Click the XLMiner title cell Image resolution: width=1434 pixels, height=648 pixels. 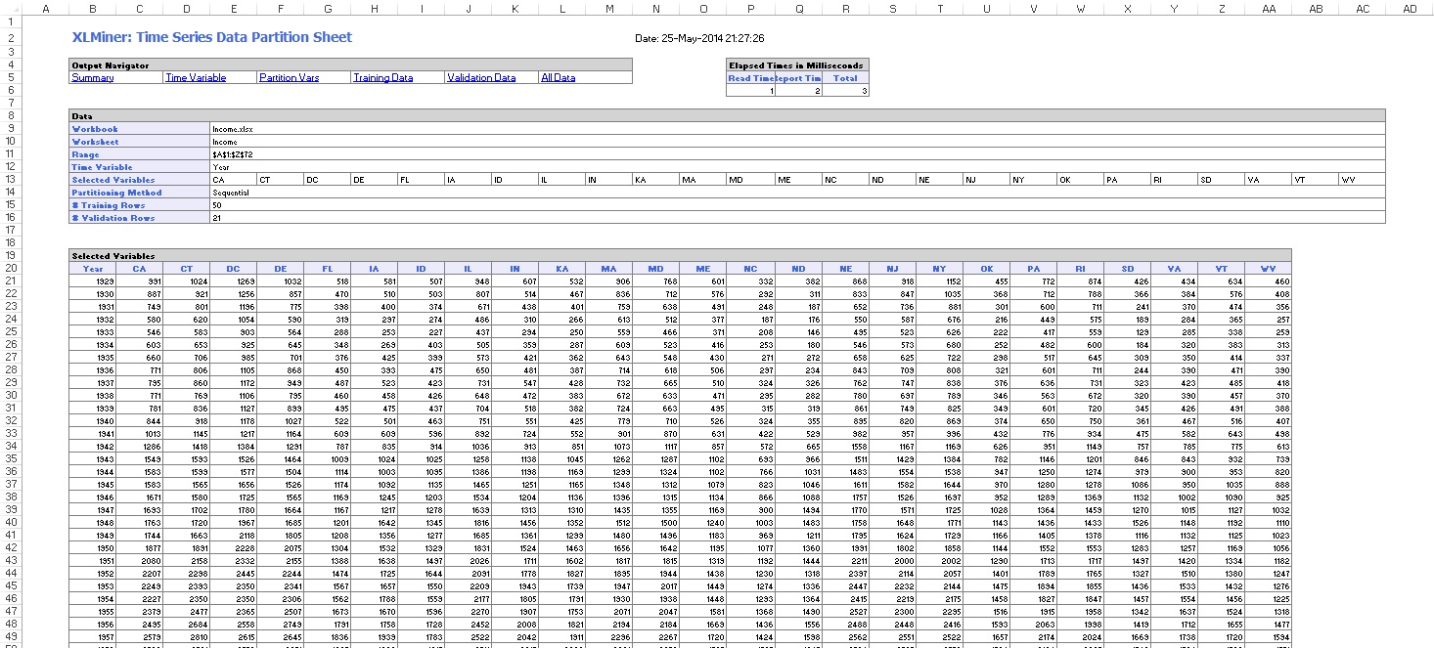pos(212,38)
